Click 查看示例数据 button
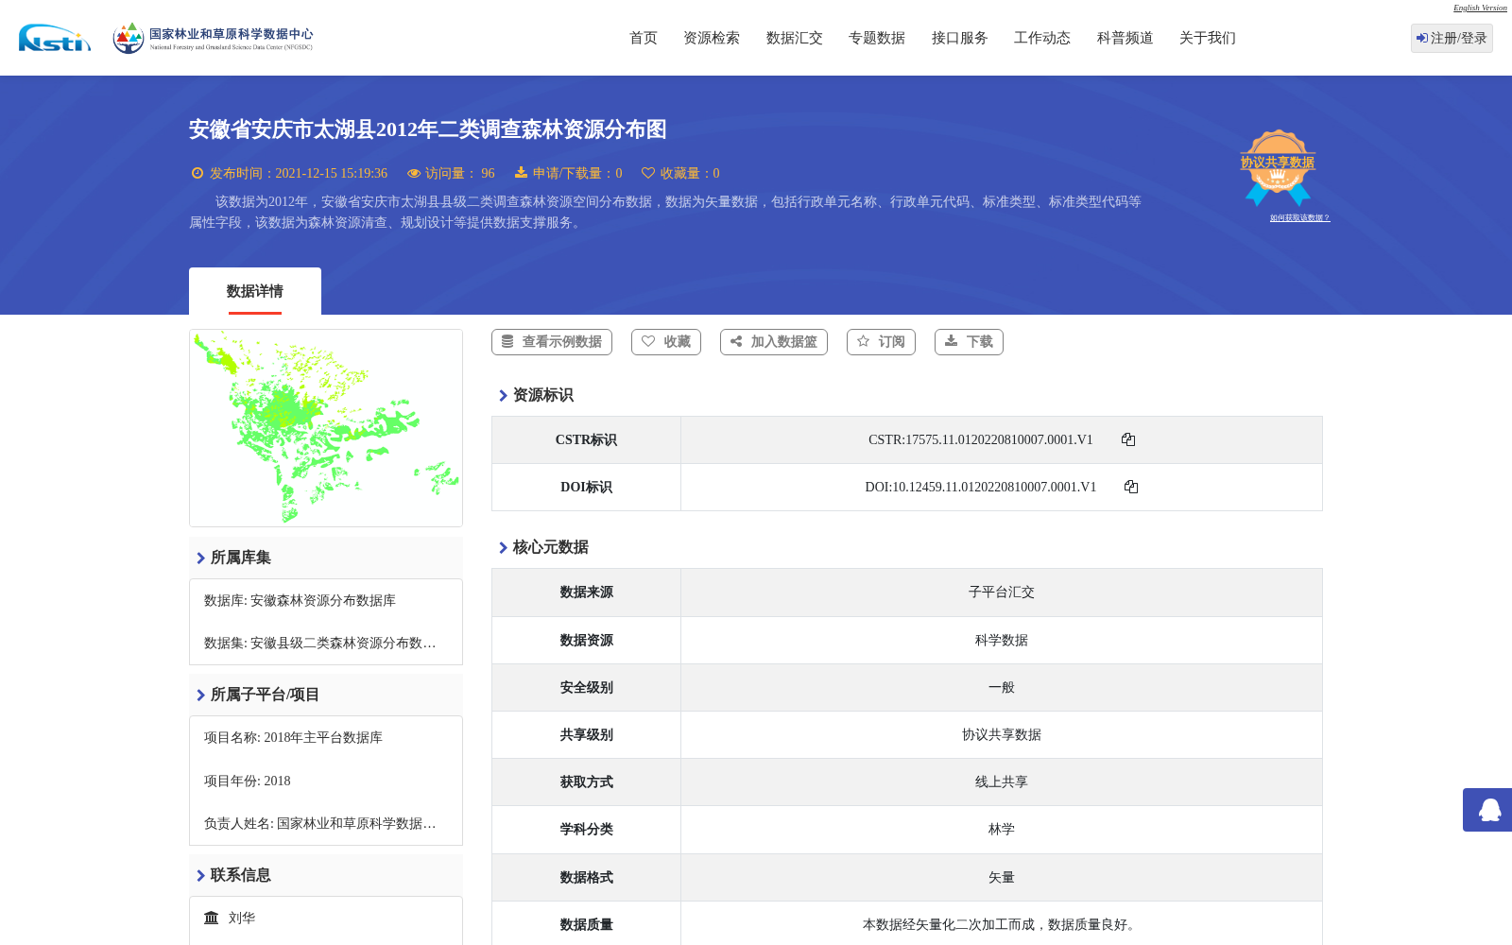Image resolution: width=1512 pixels, height=945 pixels. click(552, 342)
